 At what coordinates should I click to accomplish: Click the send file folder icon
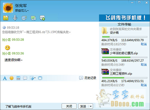6,18
